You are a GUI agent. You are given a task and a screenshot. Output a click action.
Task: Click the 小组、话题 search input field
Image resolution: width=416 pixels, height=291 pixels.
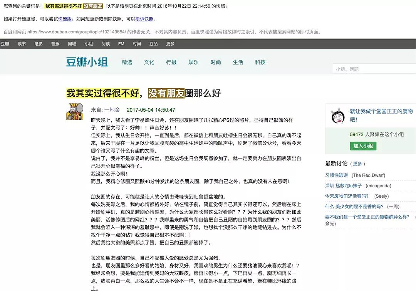coord(374,69)
